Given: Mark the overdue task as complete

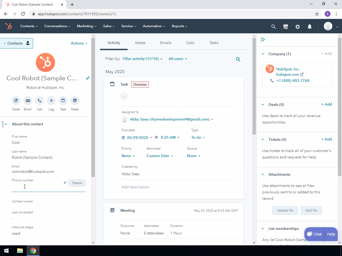Looking at the screenshot, I should (x=124, y=96).
